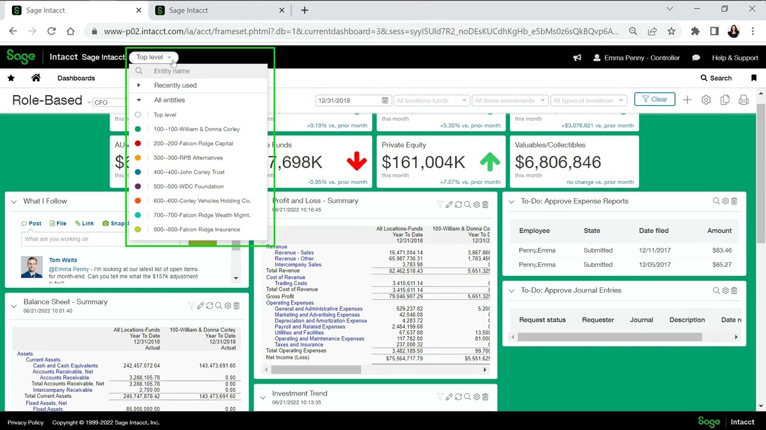Collapse the Balance Sheet Summary panel
Screen dimensions: 766x430
(x=14, y=306)
